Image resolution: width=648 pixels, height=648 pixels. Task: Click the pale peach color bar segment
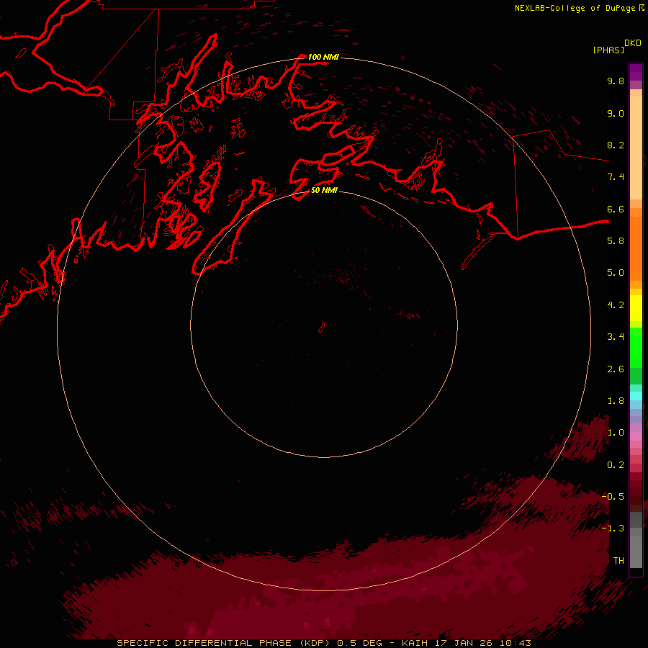click(636, 148)
